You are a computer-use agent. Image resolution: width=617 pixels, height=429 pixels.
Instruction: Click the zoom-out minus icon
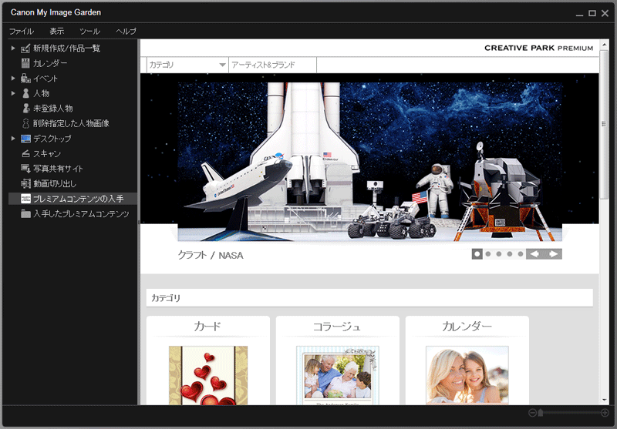pos(532,413)
